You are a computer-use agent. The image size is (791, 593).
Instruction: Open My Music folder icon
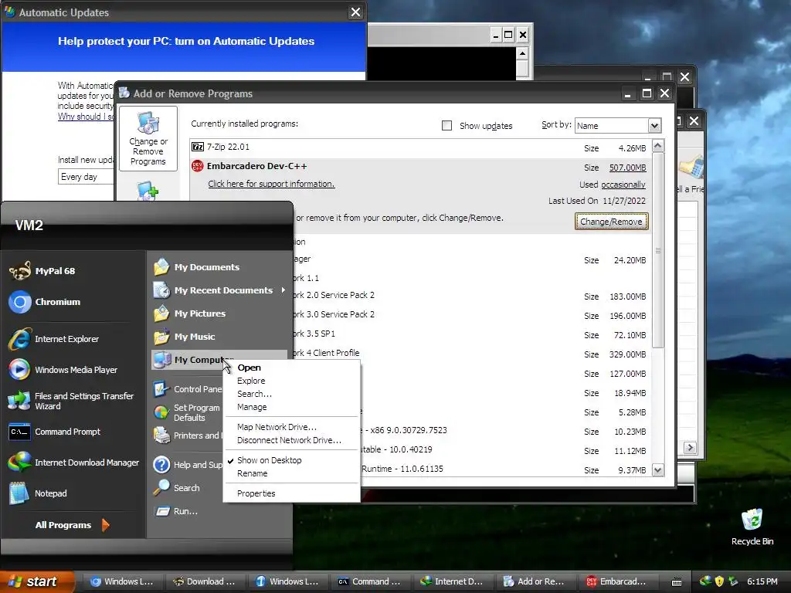161,337
